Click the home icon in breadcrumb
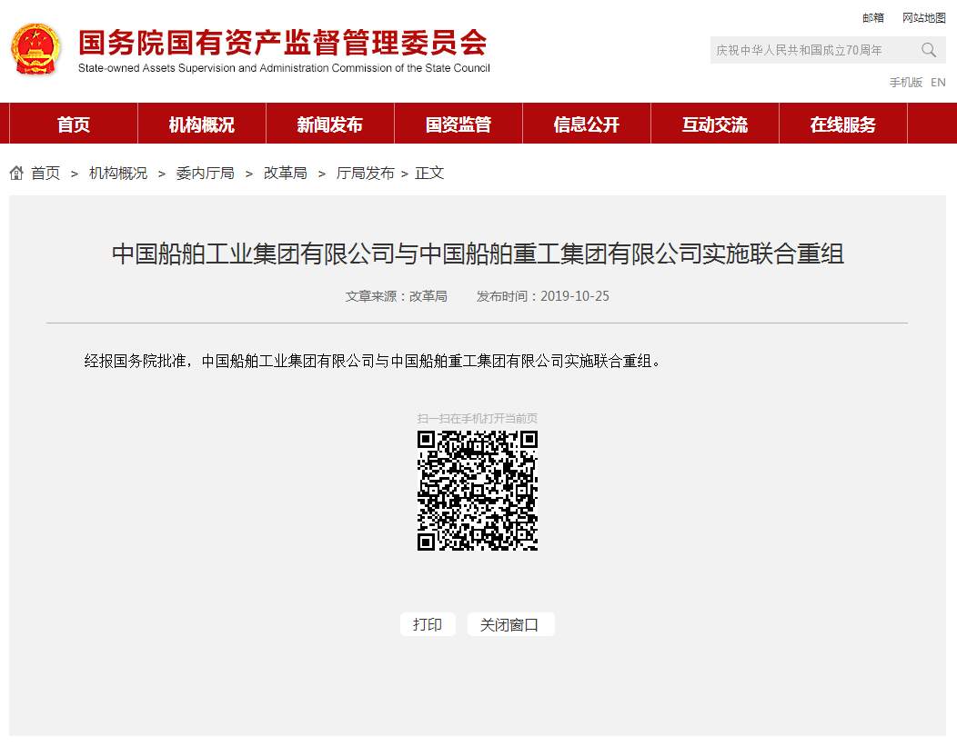This screenshot has height=746, width=957. pos(16,173)
